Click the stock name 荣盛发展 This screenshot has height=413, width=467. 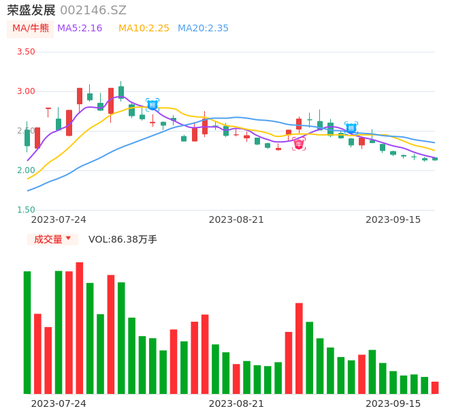tap(31, 10)
